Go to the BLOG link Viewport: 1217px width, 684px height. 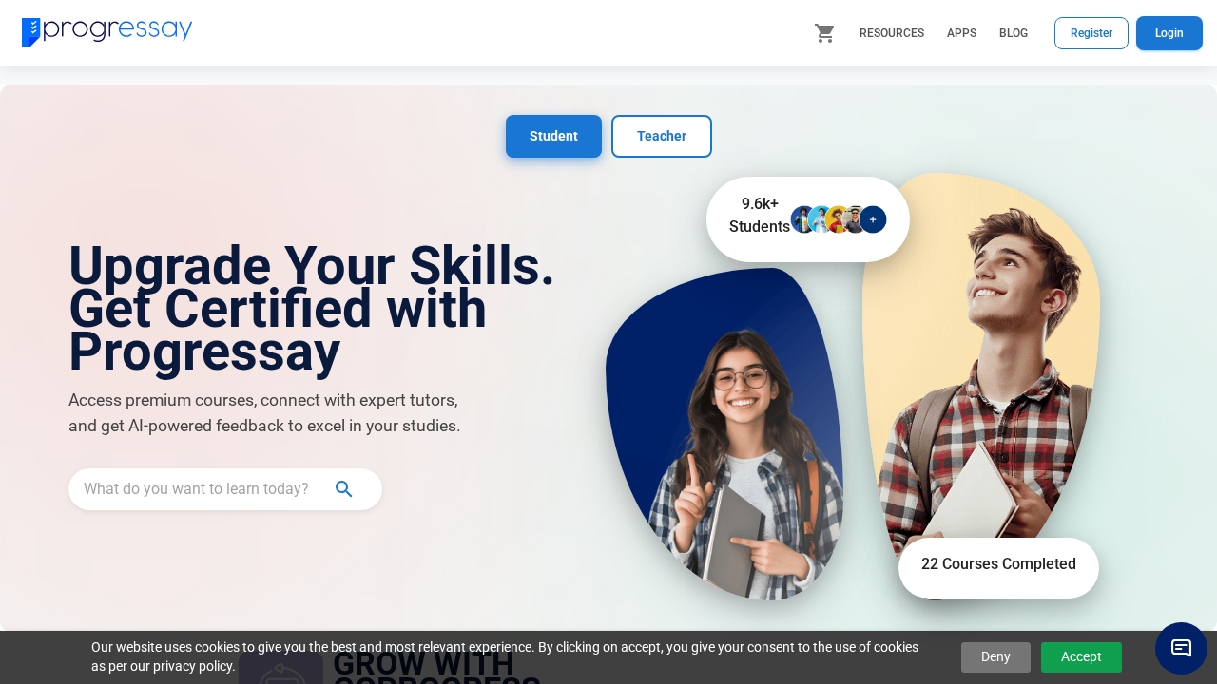tap(1014, 33)
